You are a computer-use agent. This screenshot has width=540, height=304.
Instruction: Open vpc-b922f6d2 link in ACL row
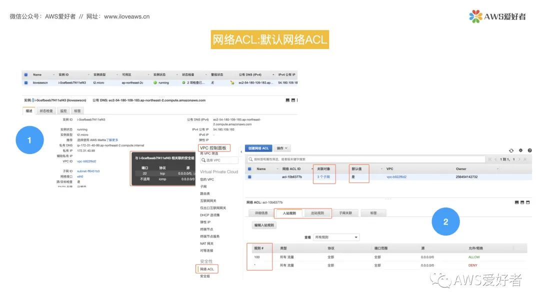pos(396,177)
